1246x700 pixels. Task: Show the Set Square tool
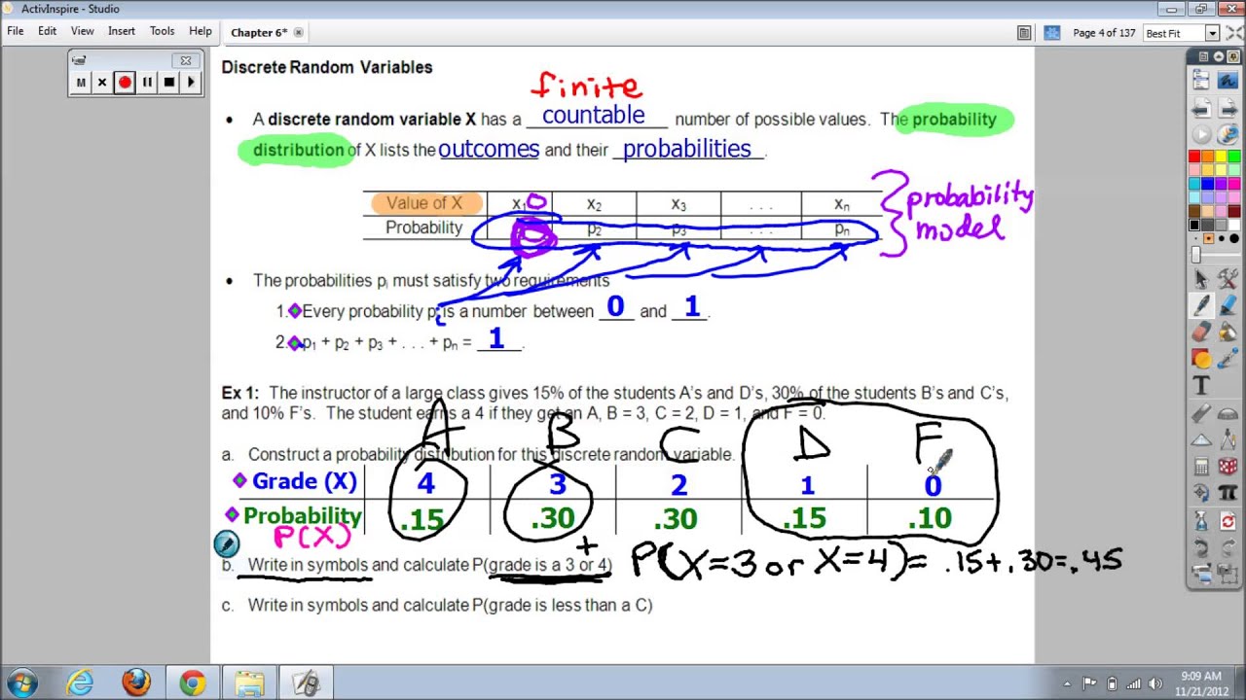pyautogui.click(x=1201, y=439)
